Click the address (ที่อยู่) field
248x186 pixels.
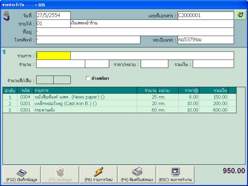coord(135,32)
